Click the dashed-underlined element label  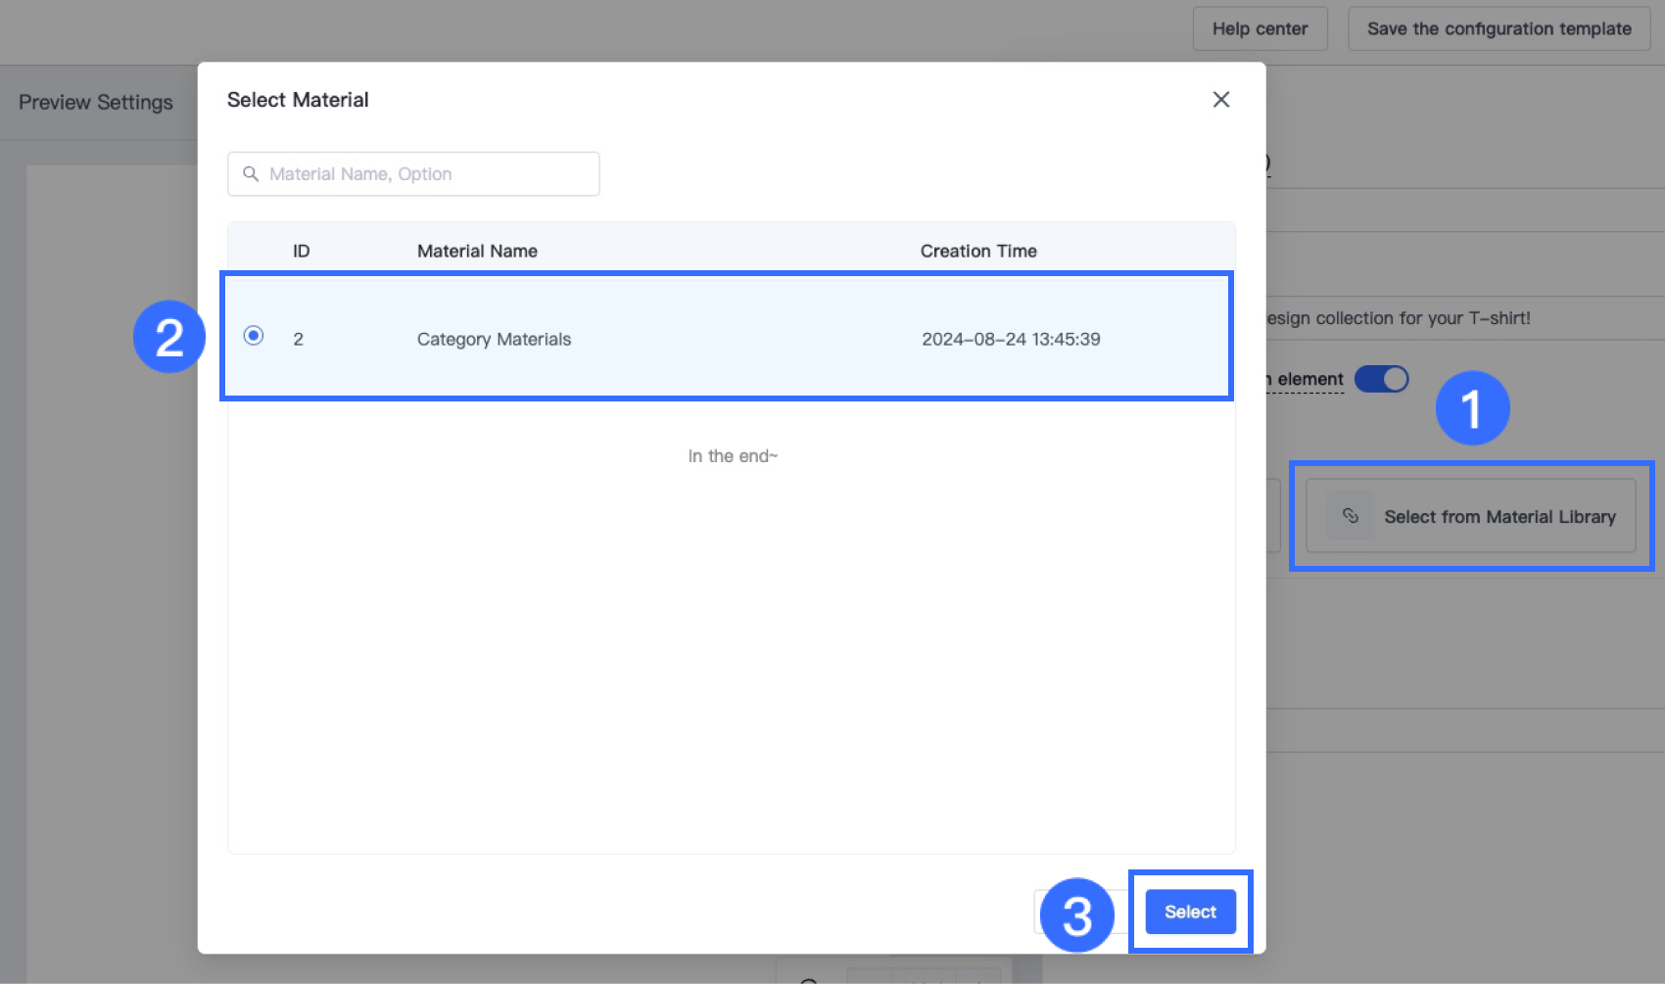tap(1309, 380)
